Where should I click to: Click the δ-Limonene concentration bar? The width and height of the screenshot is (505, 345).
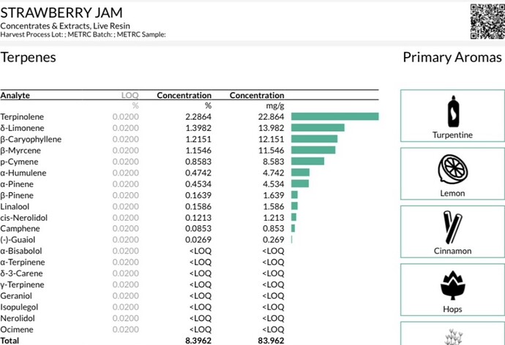coord(318,128)
